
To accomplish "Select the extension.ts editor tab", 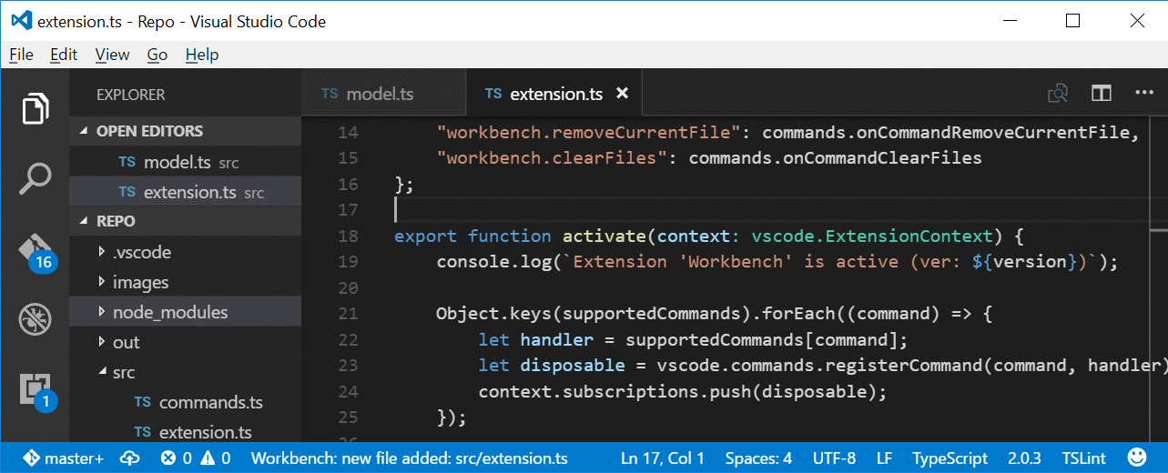I will point(555,94).
